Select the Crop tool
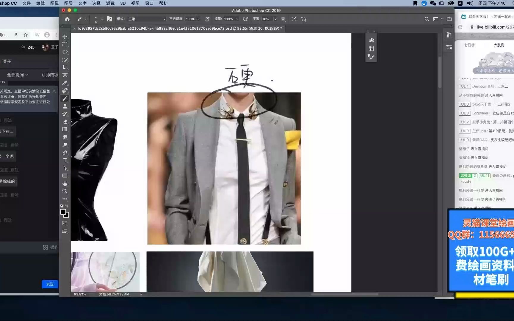Viewport: 514px width, 321px height. [65, 67]
